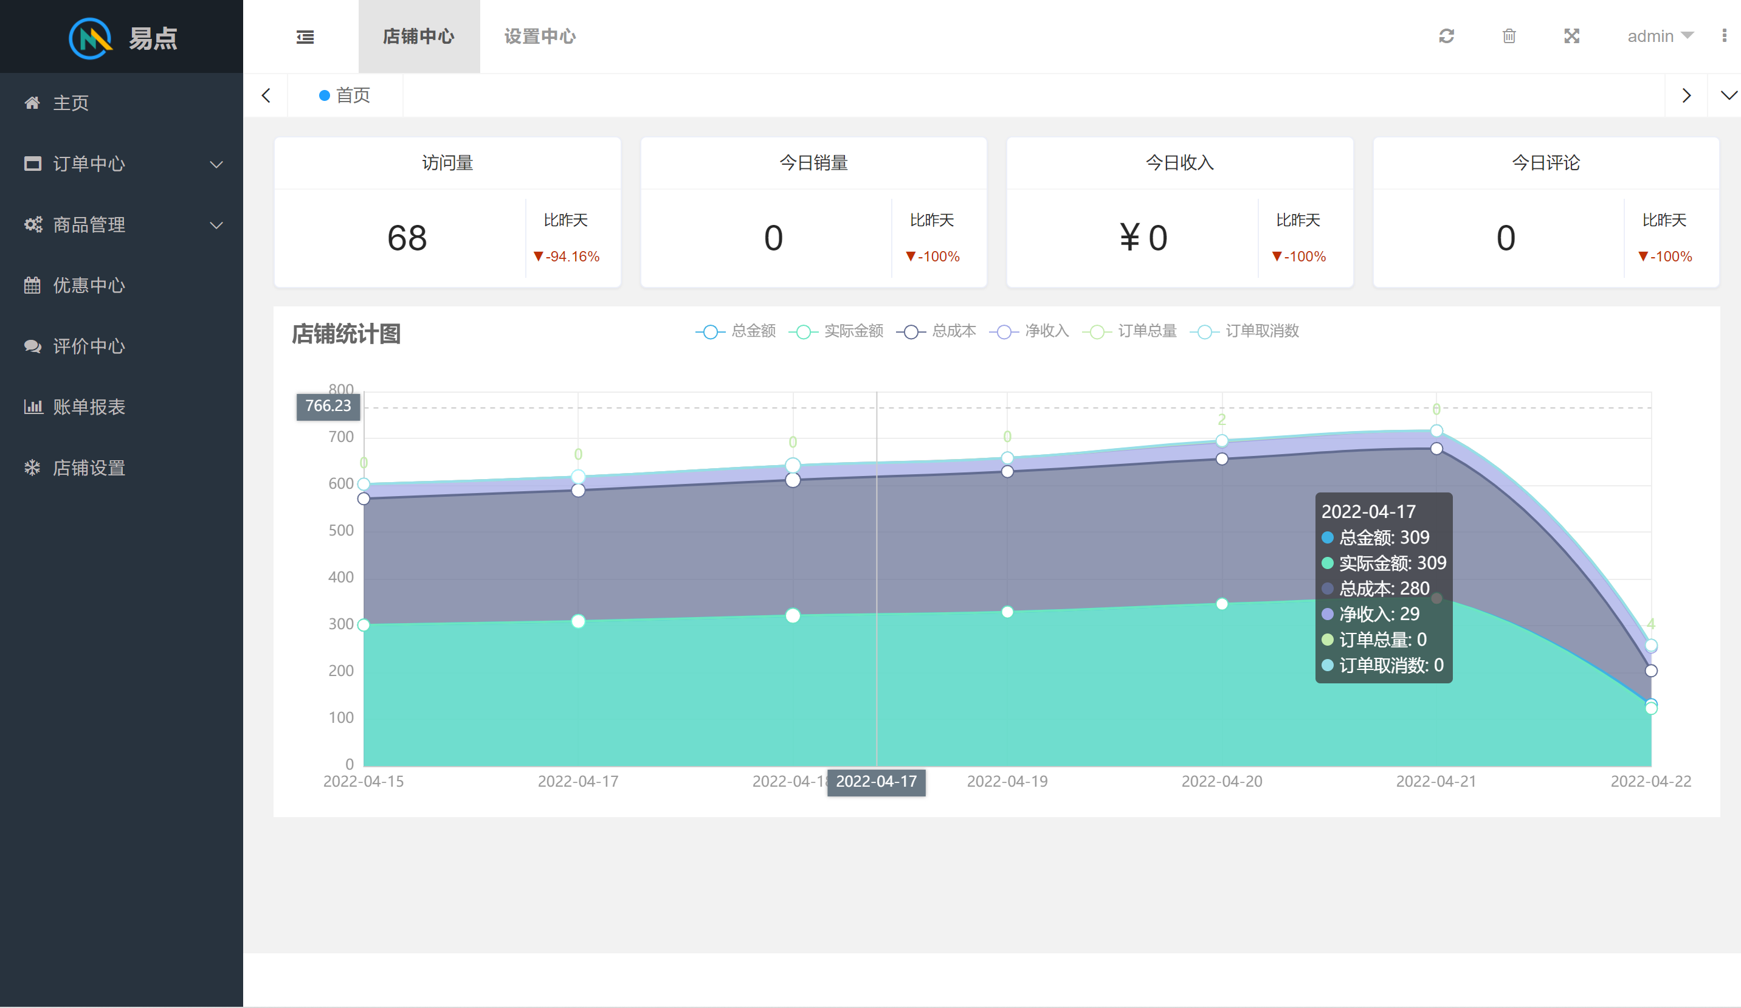
Task: Click the trash can icon in header
Action: 1509,36
